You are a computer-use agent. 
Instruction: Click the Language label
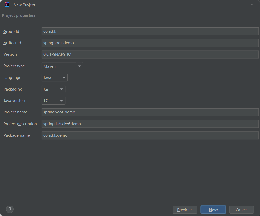[x=13, y=78]
